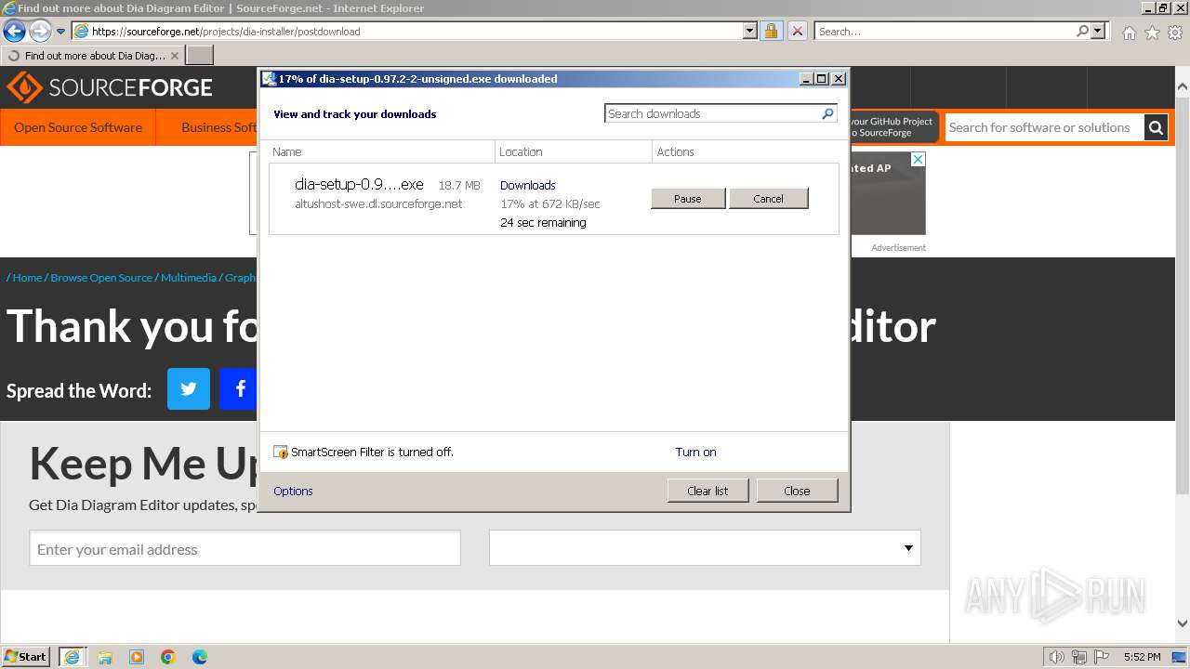Click the SmartScreen Filter warning icon
The height and width of the screenshot is (669, 1190).
pyautogui.click(x=281, y=453)
